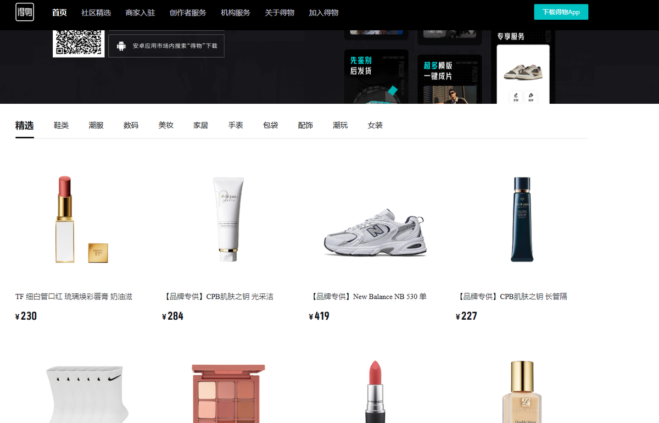659x423 pixels.
Task: Open the TF lipstick product image
Action: point(81,220)
